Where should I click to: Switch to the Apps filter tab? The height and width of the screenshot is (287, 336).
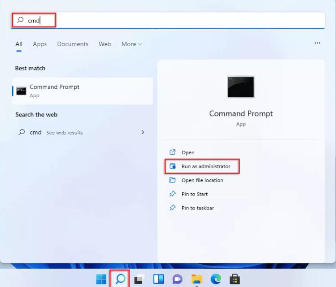click(x=40, y=44)
